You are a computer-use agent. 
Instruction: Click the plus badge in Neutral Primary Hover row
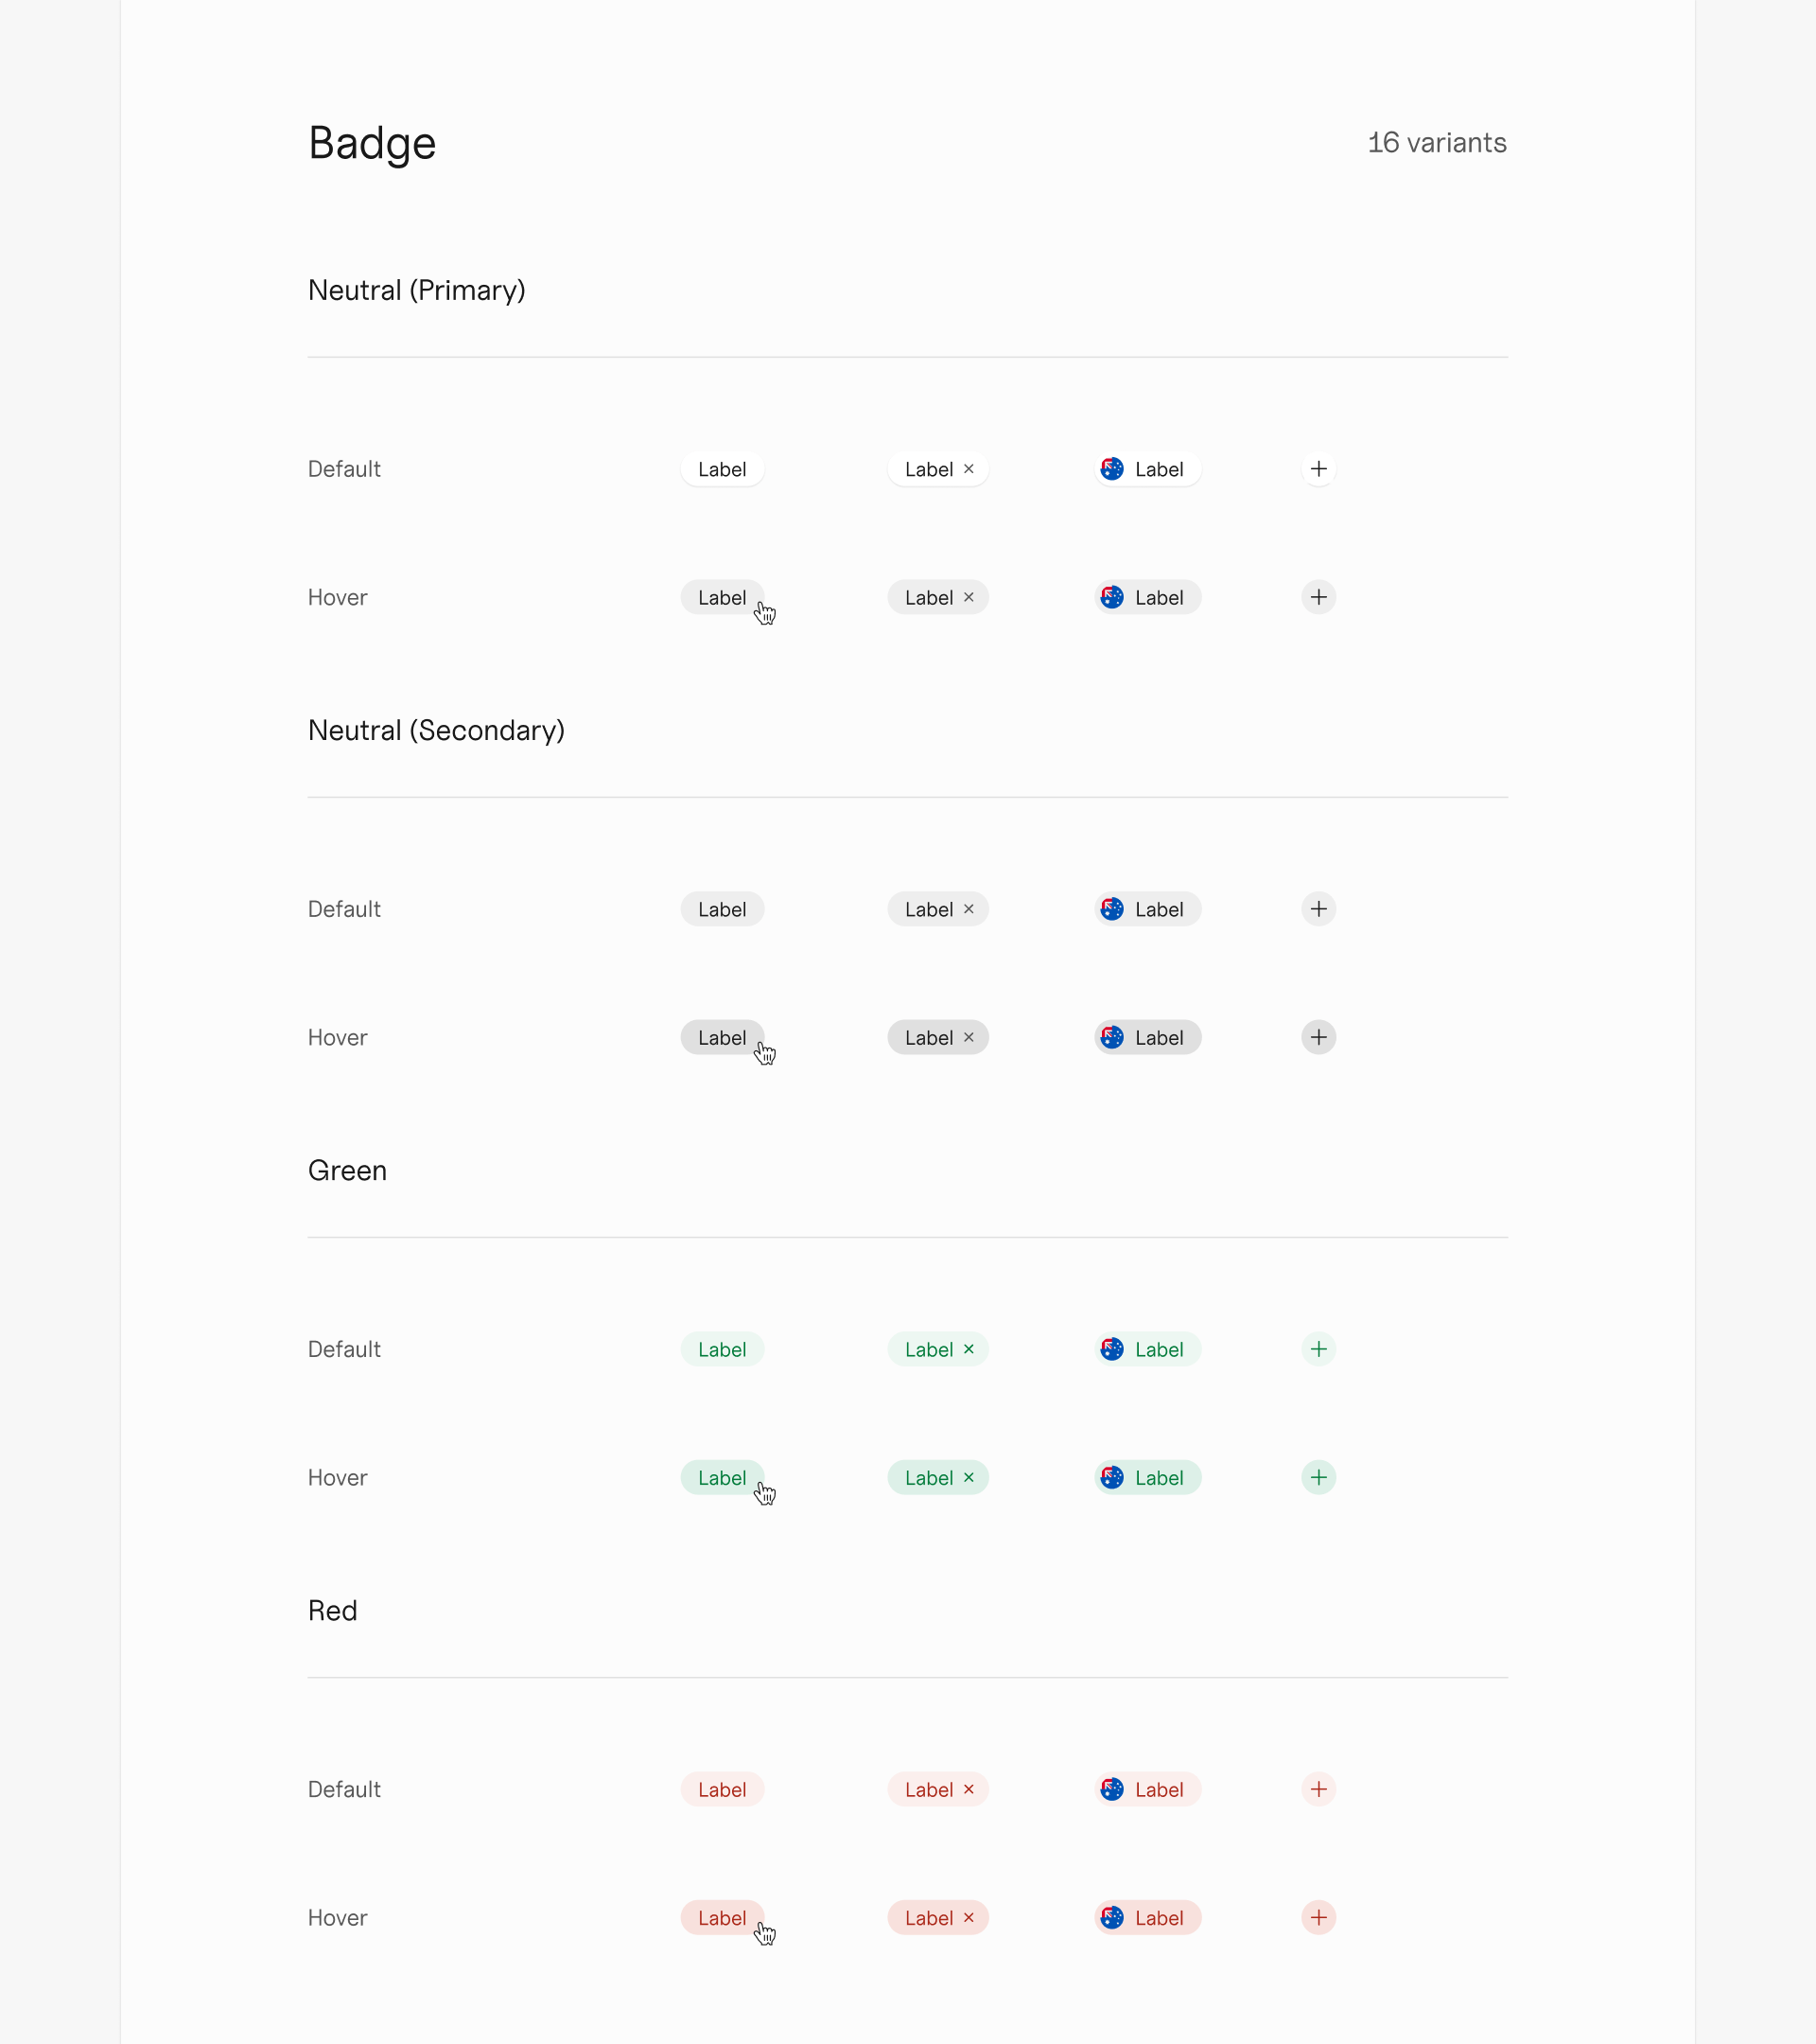[x=1318, y=597]
